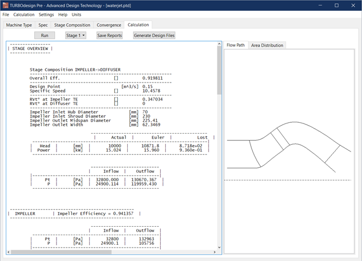Click the flow path diagram
The image size is (362, 261).
[x=289, y=151]
